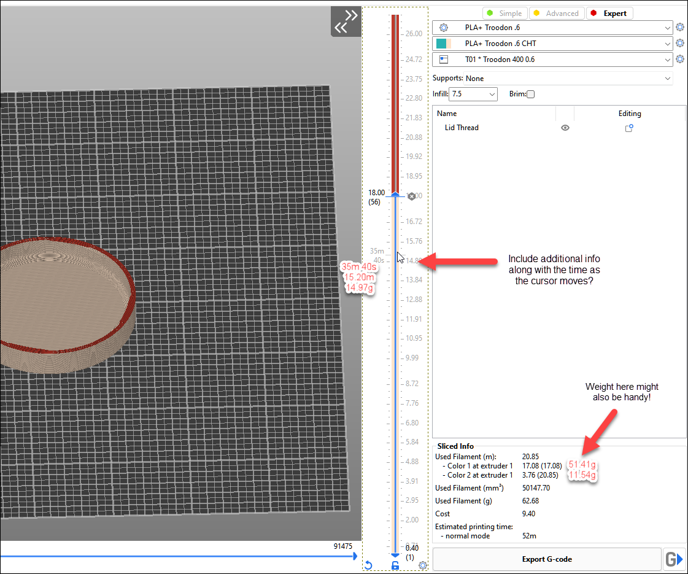This screenshot has width=688, height=574.
Task: Click the Used Filament (g) value 62.68
Action: pyautogui.click(x=530, y=501)
